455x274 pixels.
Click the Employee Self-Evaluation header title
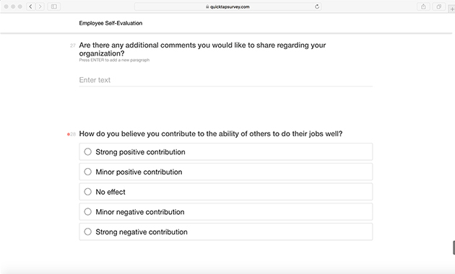click(110, 23)
